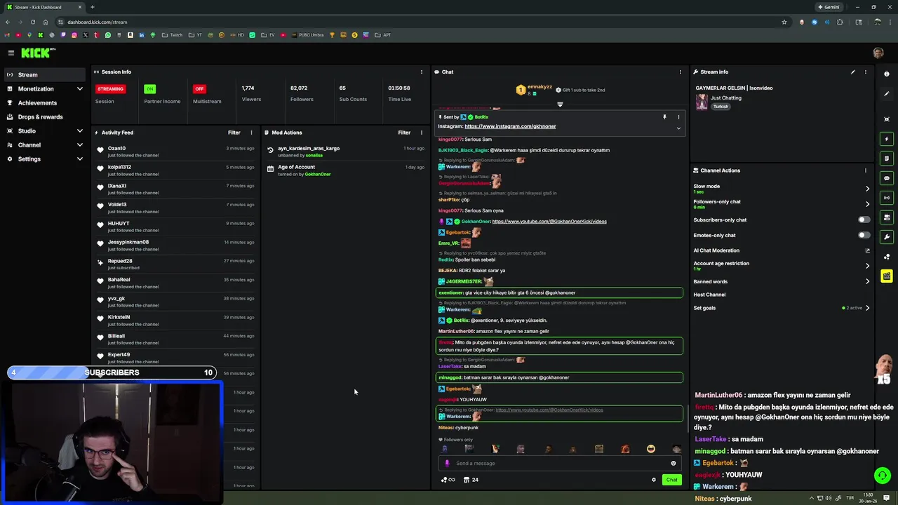Image resolution: width=898 pixels, height=505 pixels.
Task: Open Account age restriction chevron
Action: pyautogui.click(x=868, y=266)
